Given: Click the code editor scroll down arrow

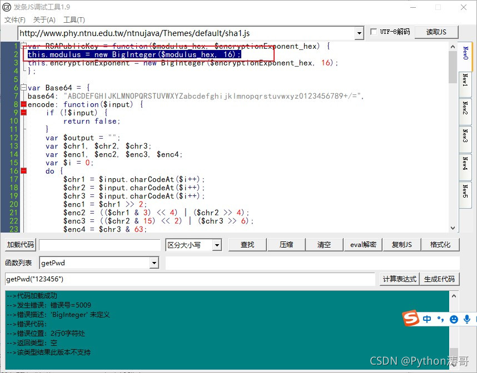Looking at the screenshot, I should click(453, 228).
